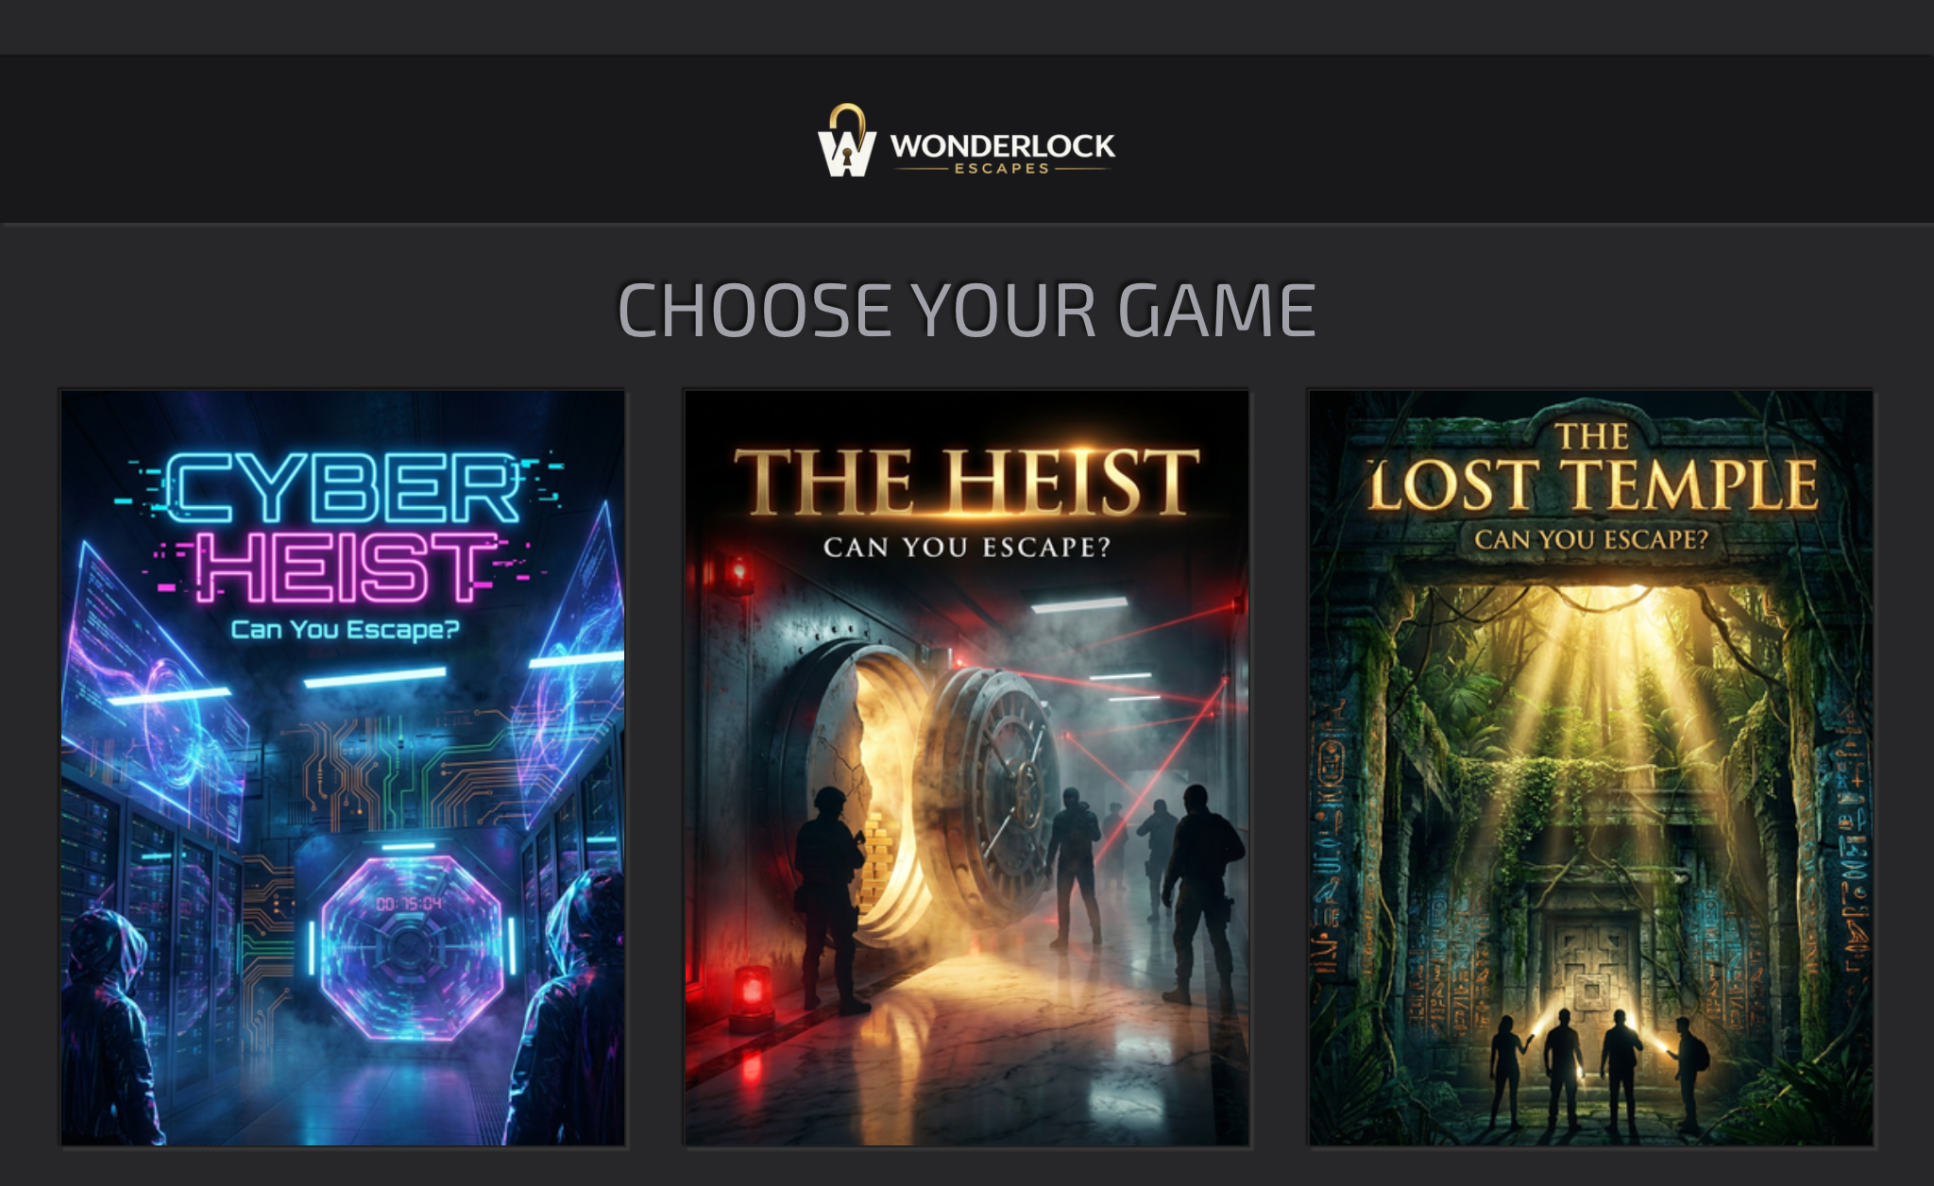Click the gold CAN YOU ESCAPE? temple text
The image size is (1934, 1186).
[x=1592, y=539]
